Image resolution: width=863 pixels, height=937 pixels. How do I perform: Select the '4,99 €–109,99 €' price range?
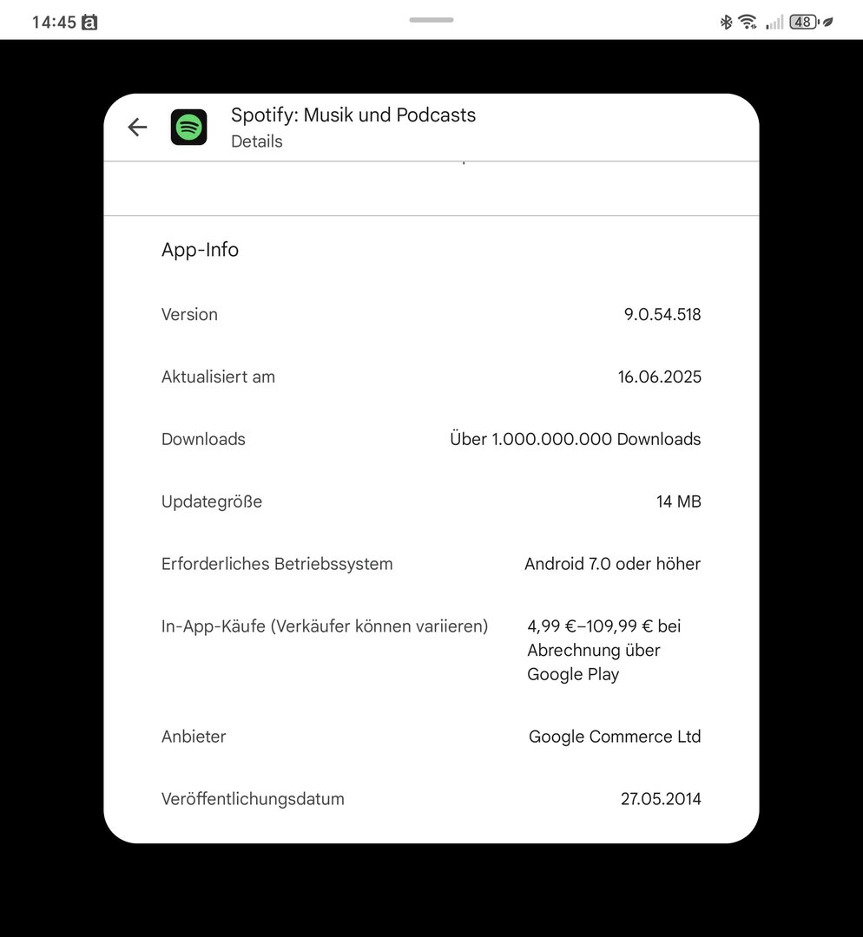(590, 626)
